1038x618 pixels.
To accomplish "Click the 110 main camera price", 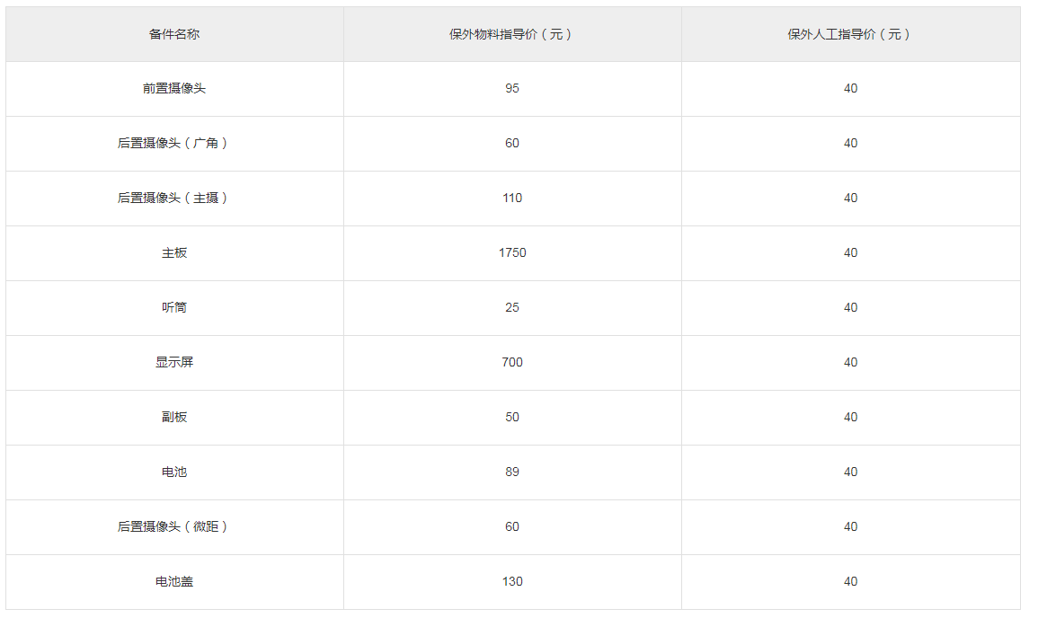I will 512,199.
